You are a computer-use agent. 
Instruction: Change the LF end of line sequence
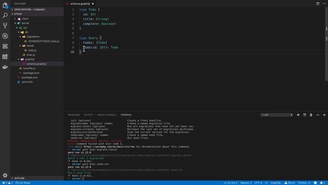[x=266, y=183]
